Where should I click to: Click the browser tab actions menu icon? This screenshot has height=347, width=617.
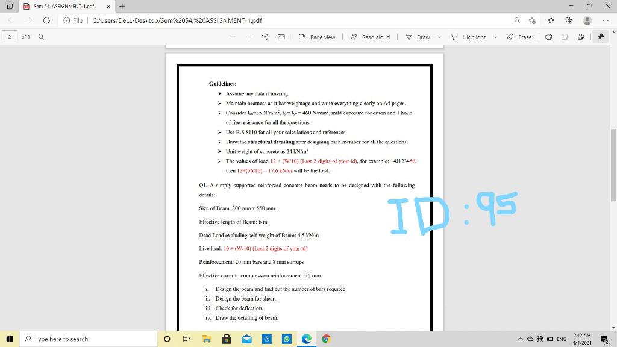(x=10, y=6)
